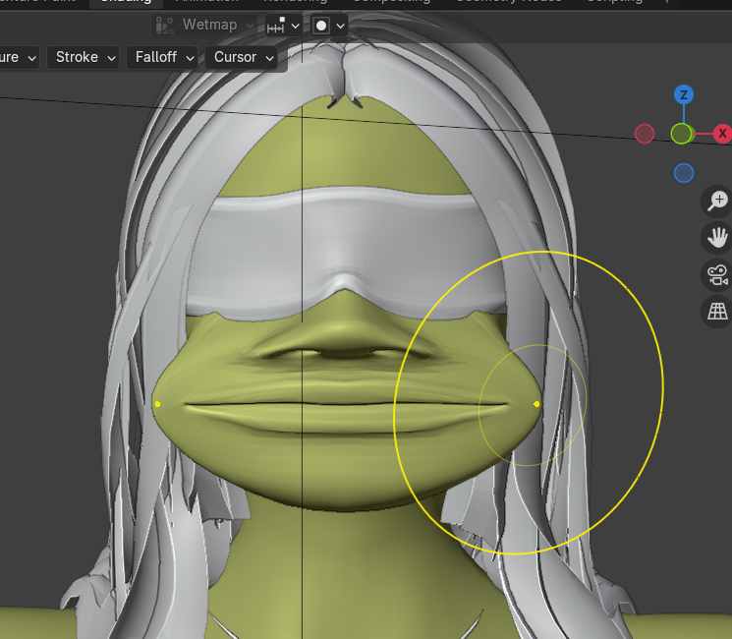Open the proportional falloff circle dropdown
The image size is (732, 639).
point(329,26)
